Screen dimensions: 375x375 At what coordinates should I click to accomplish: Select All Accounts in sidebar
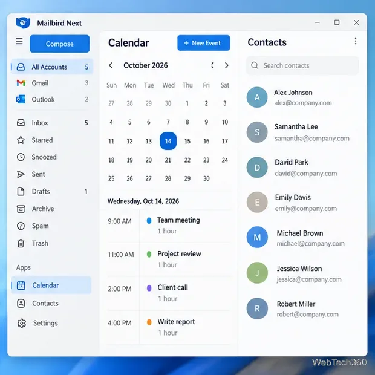tap(52, 67)
